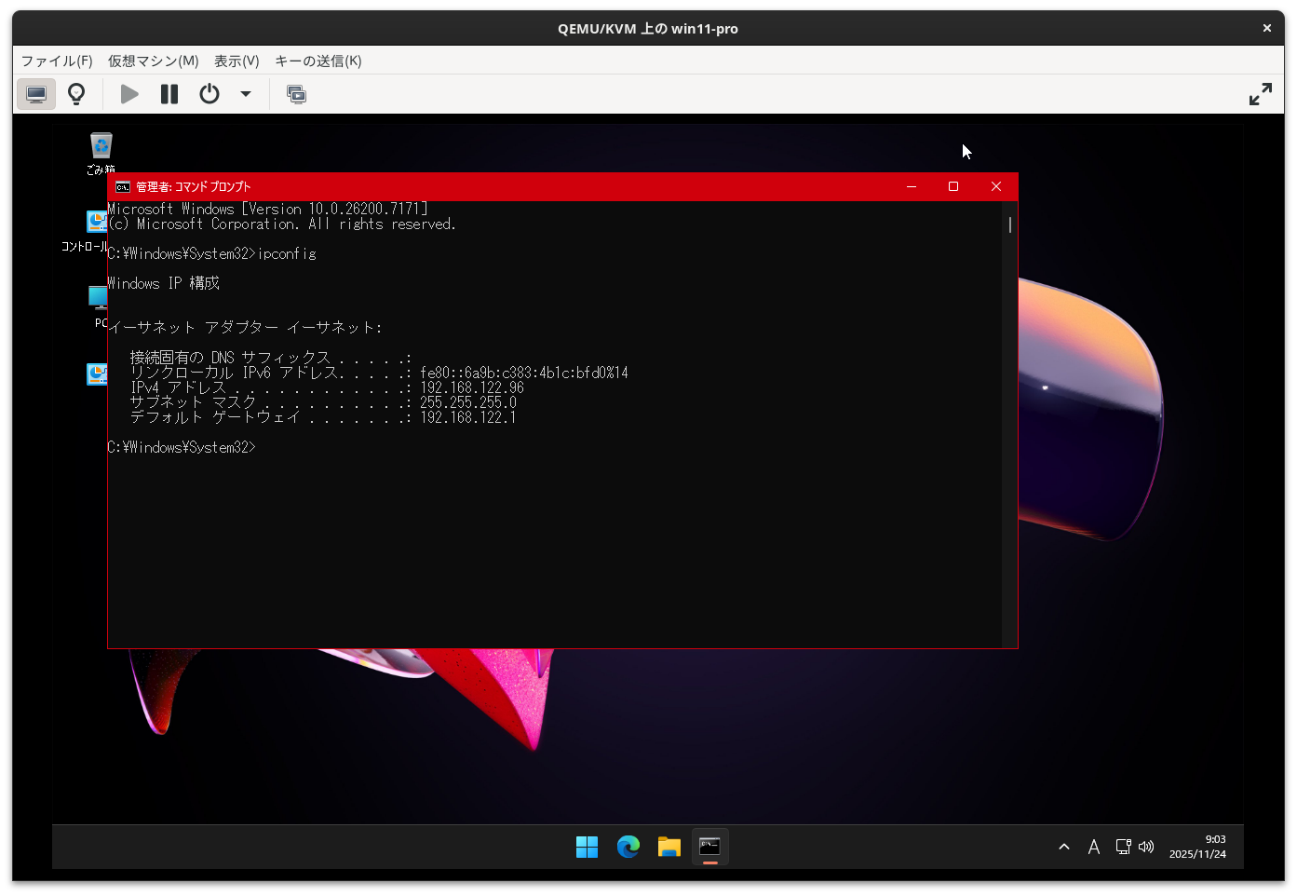
Task: Power off the VM with the power icon
Action: click(208, 93)
